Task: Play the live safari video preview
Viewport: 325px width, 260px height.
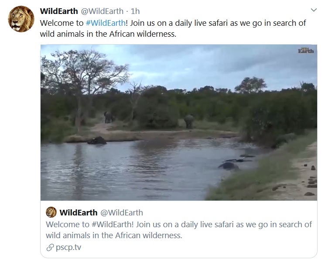Action: tap(179, 122)
